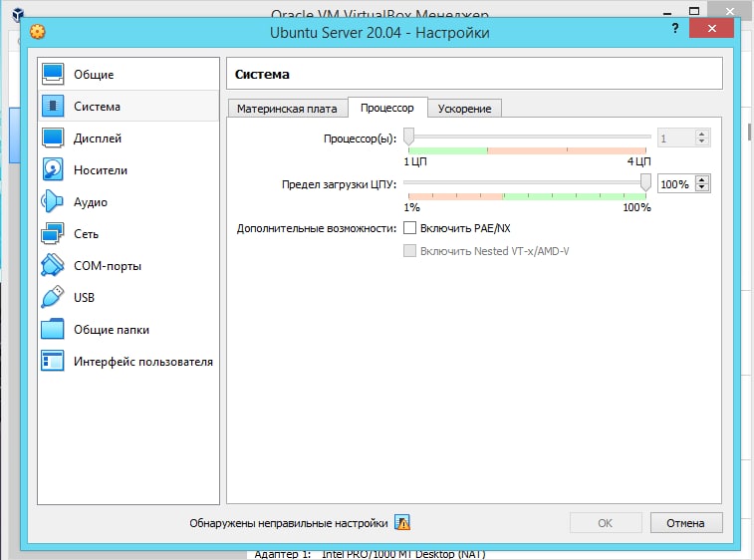Click the Storage (Носители) disk icon

53,169
